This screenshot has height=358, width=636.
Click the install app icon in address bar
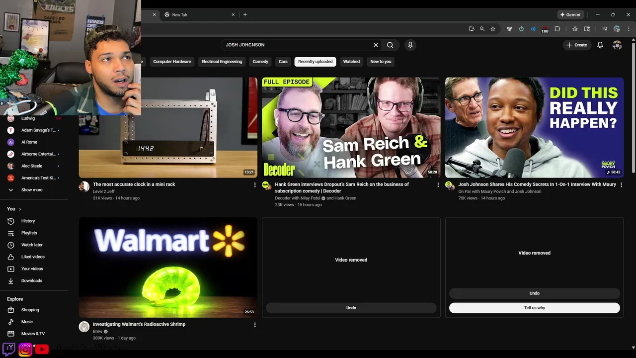471,29
